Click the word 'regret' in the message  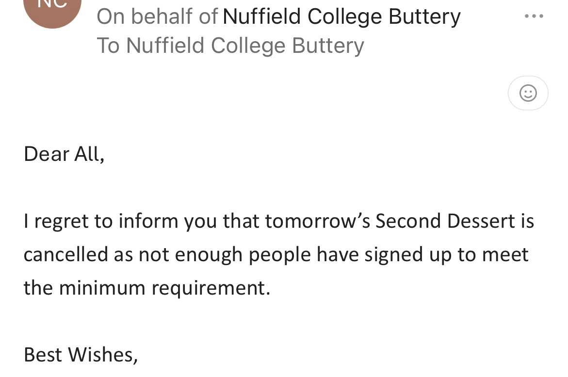coord(61,221)
